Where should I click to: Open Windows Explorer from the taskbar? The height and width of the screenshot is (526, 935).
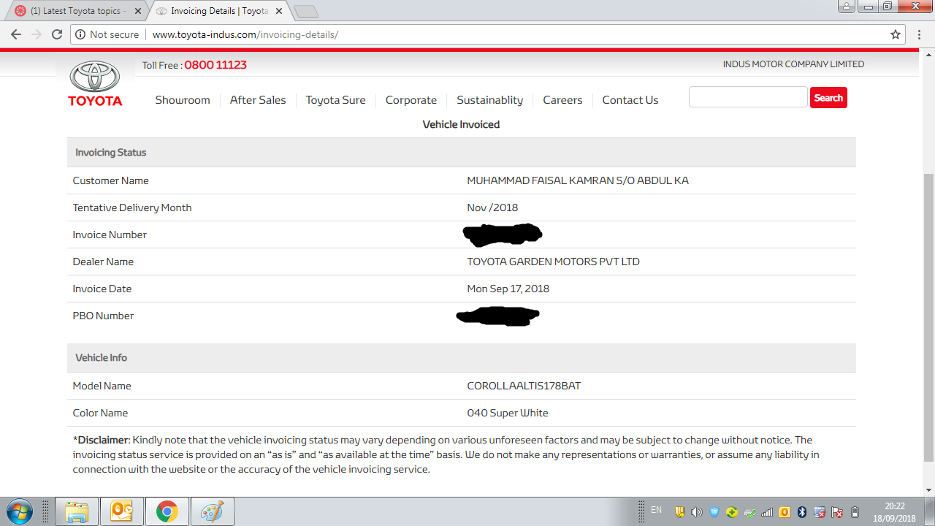click(x=77, y=511)
